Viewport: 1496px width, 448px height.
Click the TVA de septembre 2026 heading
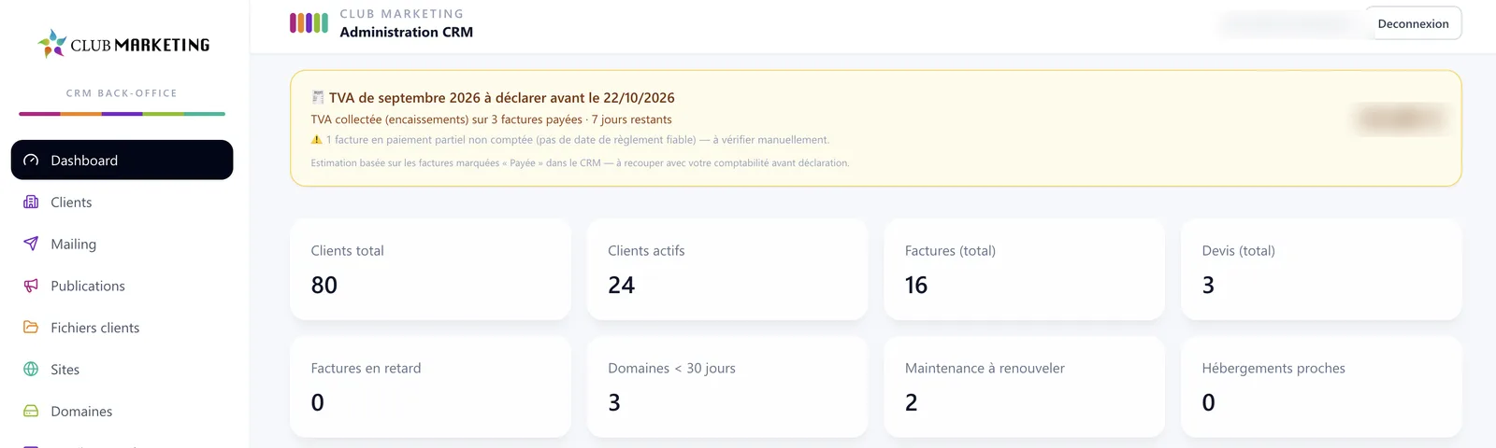tap(501, 98)
